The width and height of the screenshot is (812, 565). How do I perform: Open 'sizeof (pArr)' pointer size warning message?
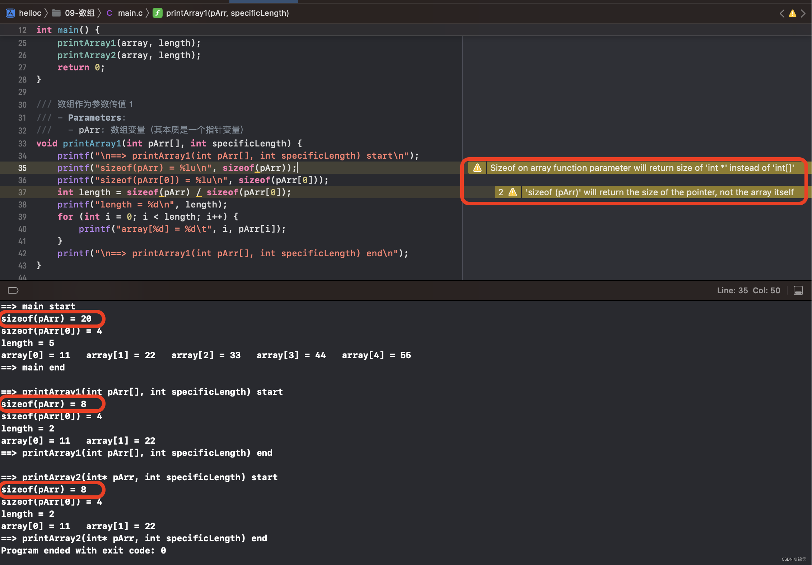(x=660, y=192)
